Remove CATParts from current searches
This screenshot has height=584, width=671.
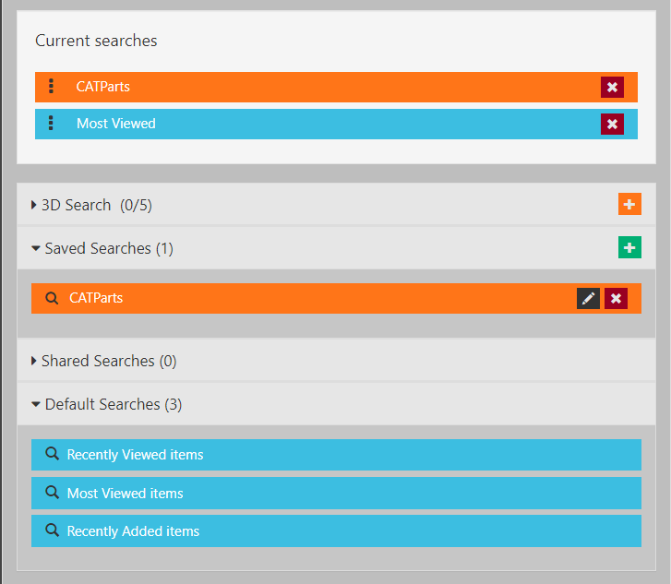612,88
